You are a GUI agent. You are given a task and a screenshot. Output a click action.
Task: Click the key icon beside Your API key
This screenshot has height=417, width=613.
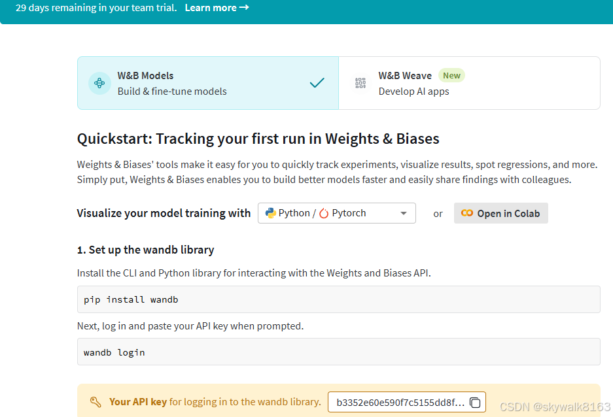pyautogui.click(x=96, y=402)
